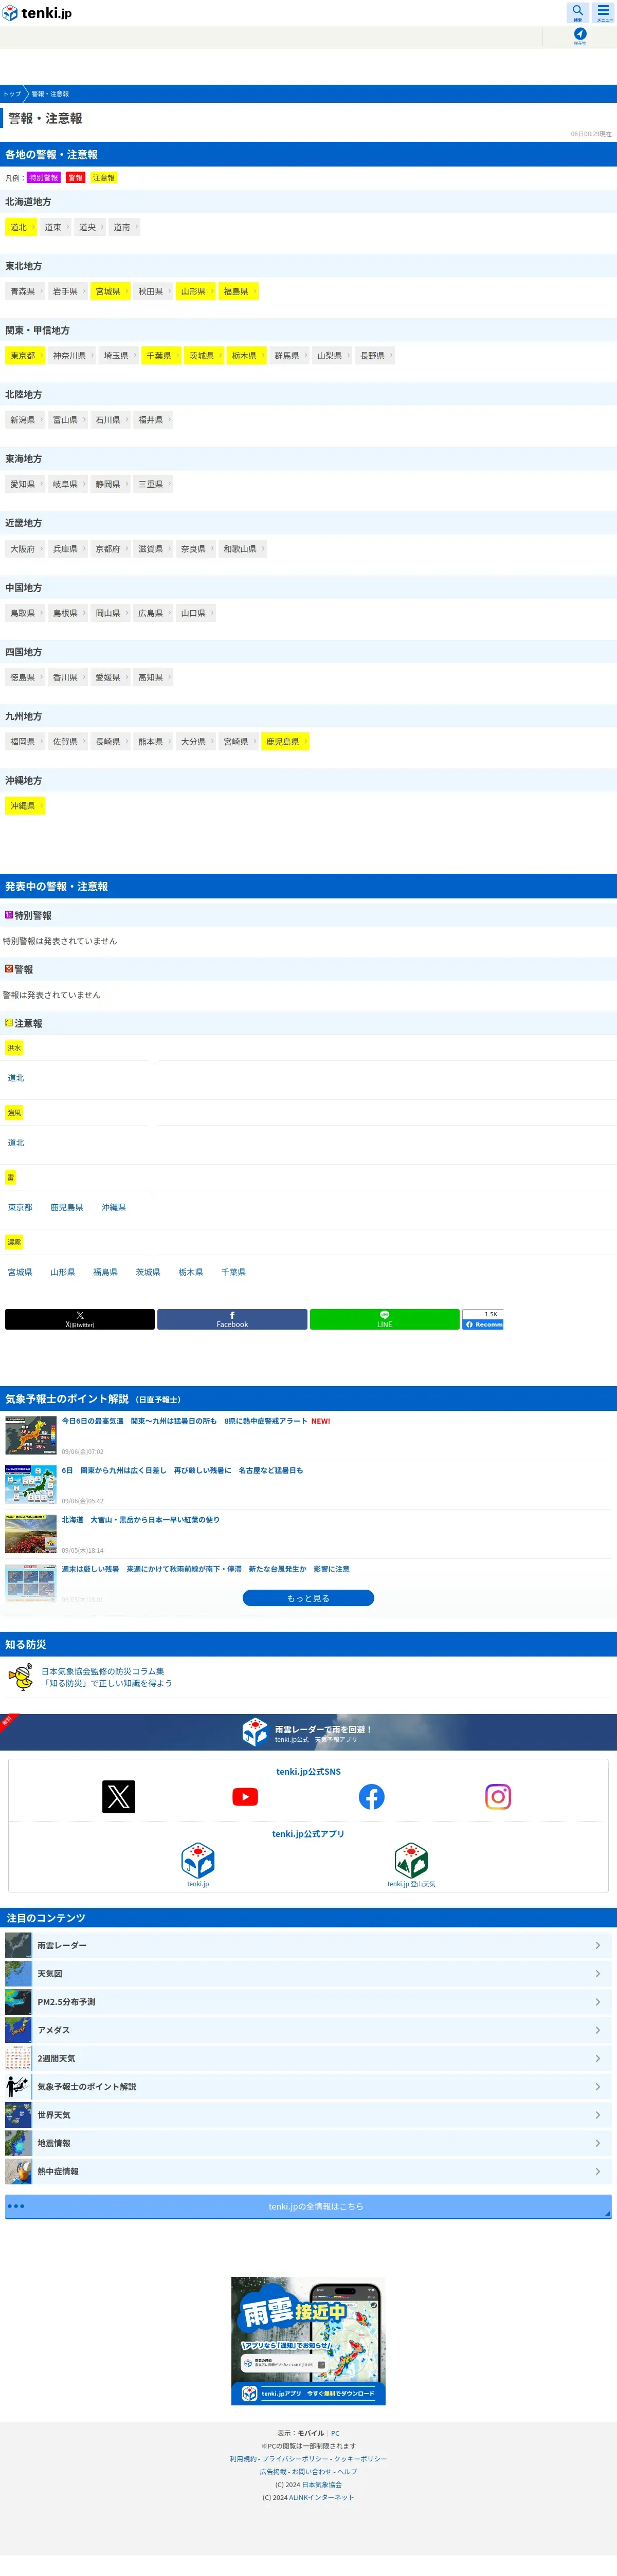
Task: Share via LINE button
Action: click(x=385, y=1319)
